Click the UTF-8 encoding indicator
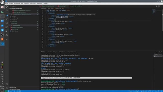 click(149, 91)
